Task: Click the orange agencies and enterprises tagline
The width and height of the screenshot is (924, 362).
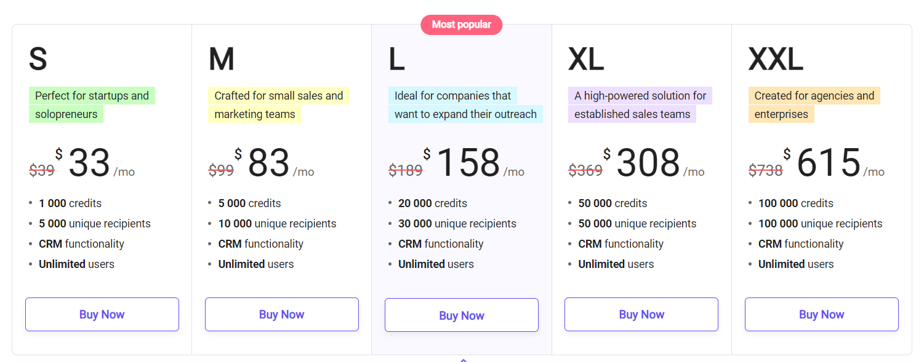Action: (814, 105)
